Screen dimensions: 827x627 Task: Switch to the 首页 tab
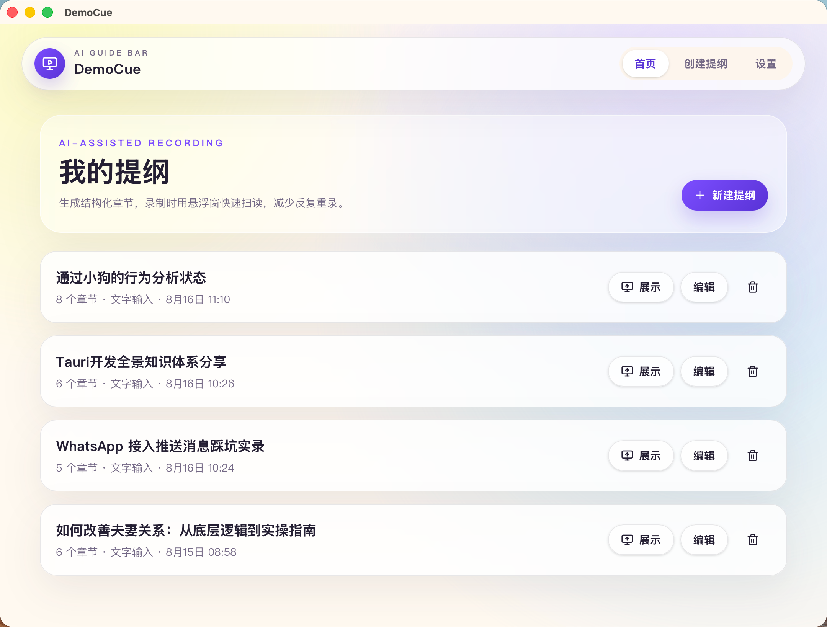(646, 64)
